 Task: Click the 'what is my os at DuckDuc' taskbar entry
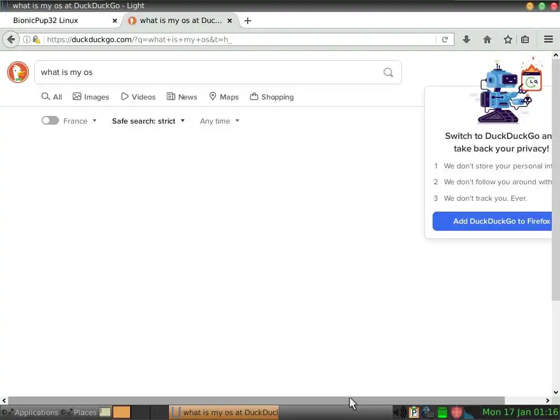(224, 412)
